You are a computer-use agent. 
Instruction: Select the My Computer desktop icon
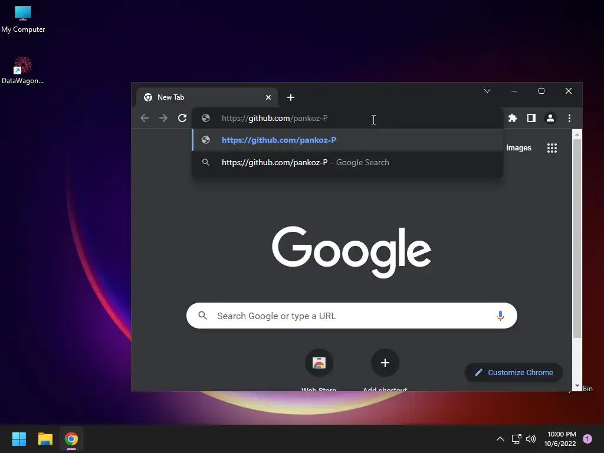23,19
